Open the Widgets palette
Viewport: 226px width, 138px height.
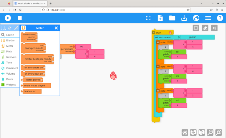(x=10, y=85)
